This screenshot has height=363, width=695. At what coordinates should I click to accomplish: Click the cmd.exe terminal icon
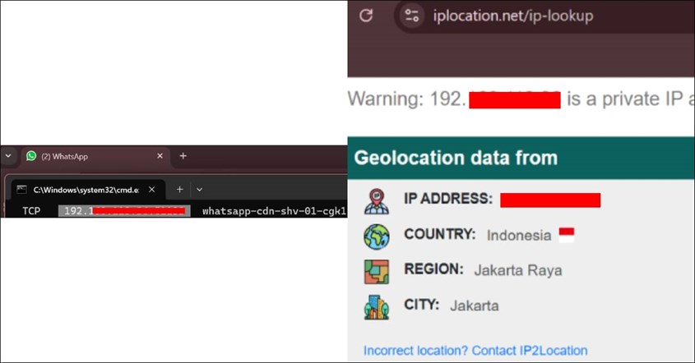[21, 190]
